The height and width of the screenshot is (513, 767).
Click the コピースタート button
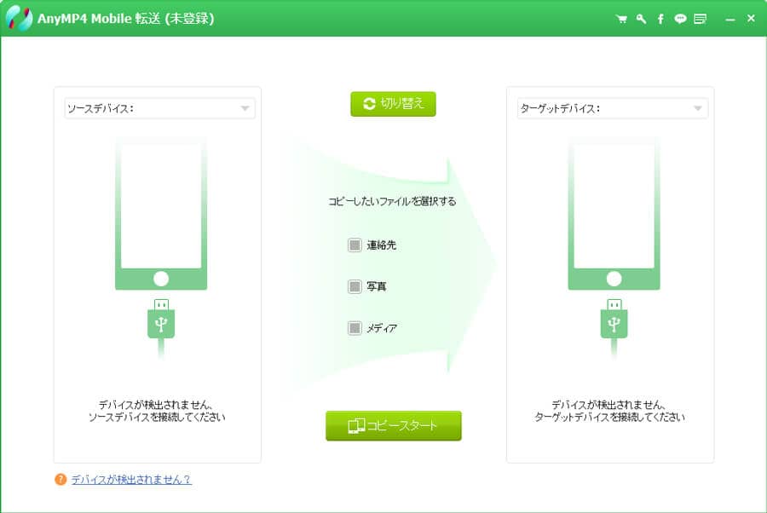[393, 426]
